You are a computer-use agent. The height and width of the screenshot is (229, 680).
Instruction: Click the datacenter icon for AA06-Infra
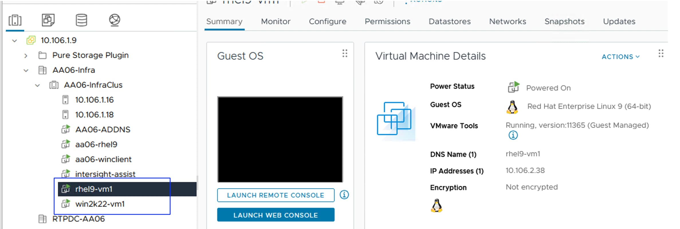[42, 70]
